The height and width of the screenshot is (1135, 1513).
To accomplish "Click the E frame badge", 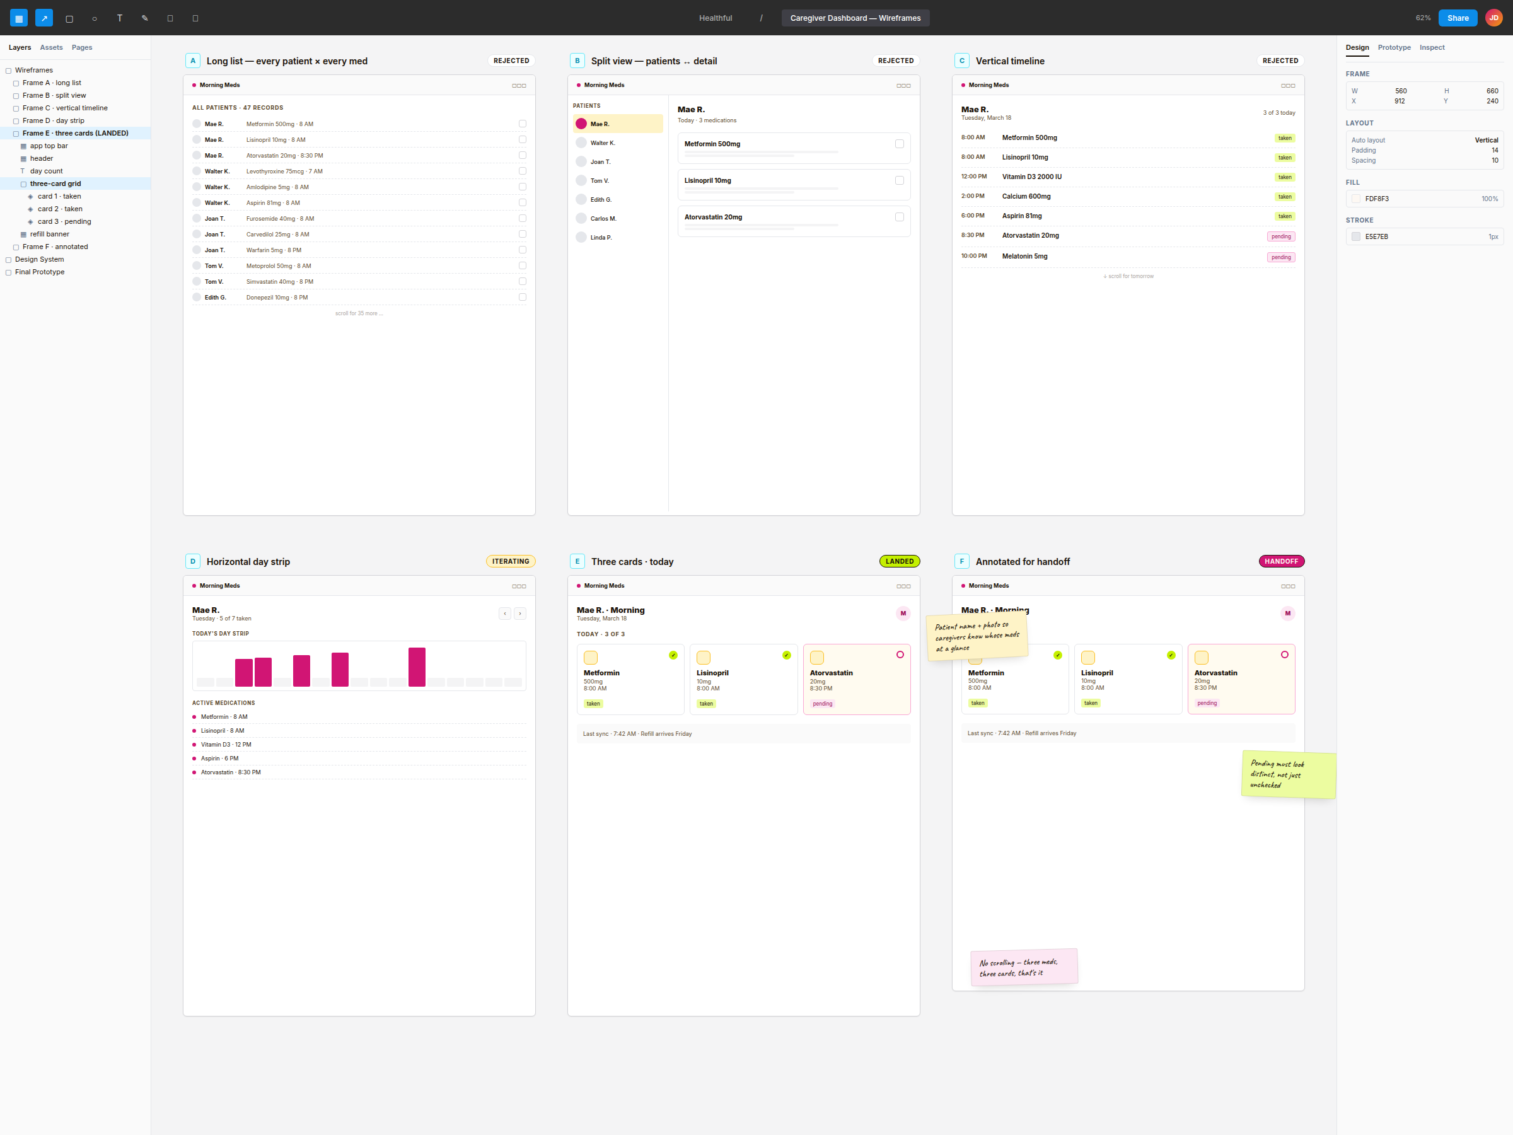I will 577,562.
